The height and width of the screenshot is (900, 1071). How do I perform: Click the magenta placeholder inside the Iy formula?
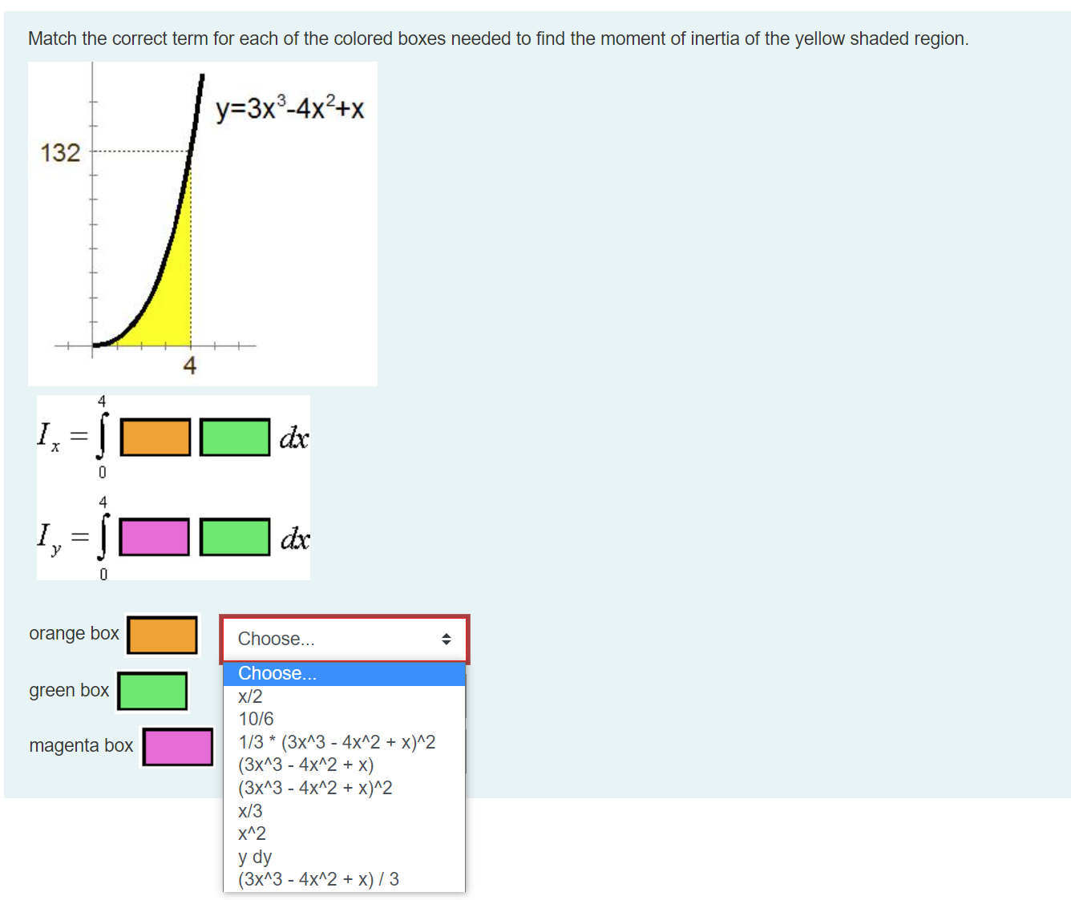pos(154,537)
